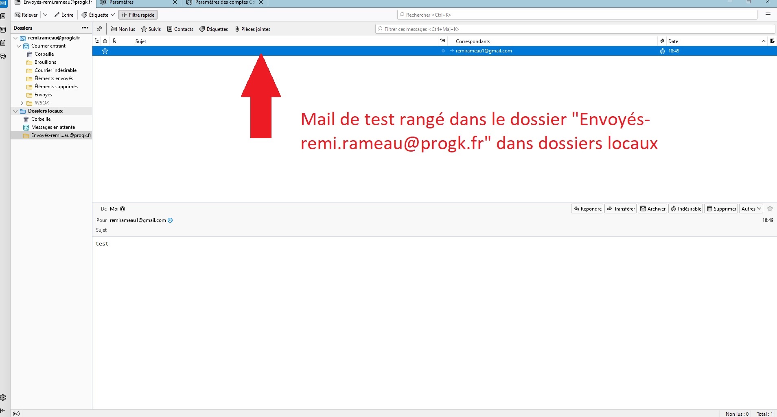
Task: Toggle the Pièces jointes filter
Action: (252, 29)
